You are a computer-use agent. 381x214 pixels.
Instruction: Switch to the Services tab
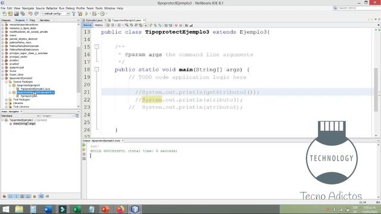pyautogui.click(x=45, y=20)
